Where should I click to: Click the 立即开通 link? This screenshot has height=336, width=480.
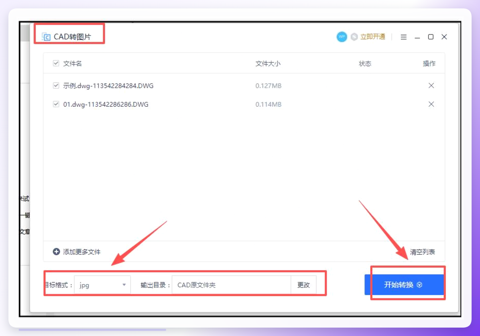click(x=373, y=37)
